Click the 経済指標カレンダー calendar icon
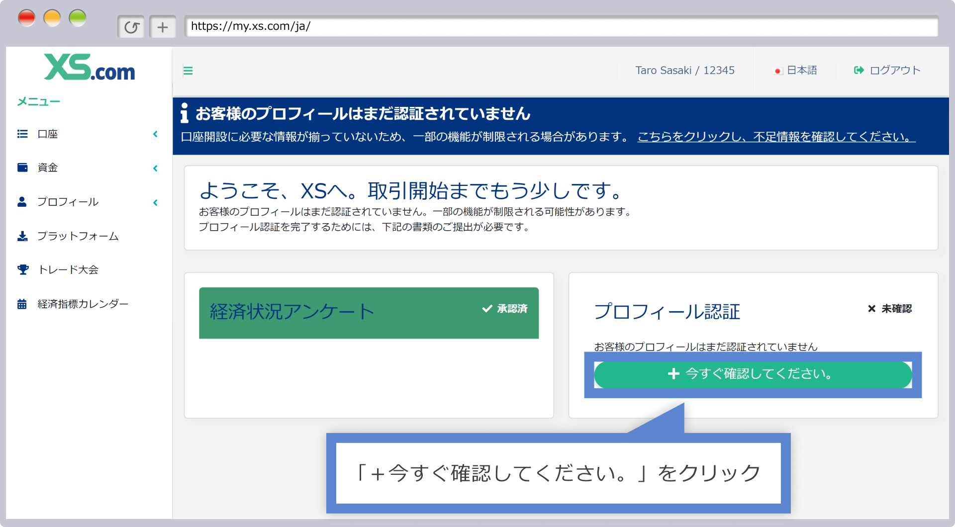Viewport: 955px width, 527px height. pos(22,304)
